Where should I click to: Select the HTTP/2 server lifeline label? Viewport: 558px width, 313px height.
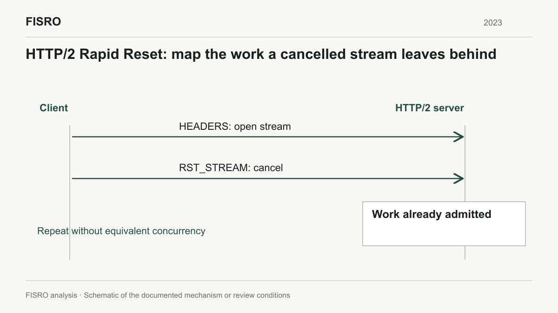[x=430, y=108]
